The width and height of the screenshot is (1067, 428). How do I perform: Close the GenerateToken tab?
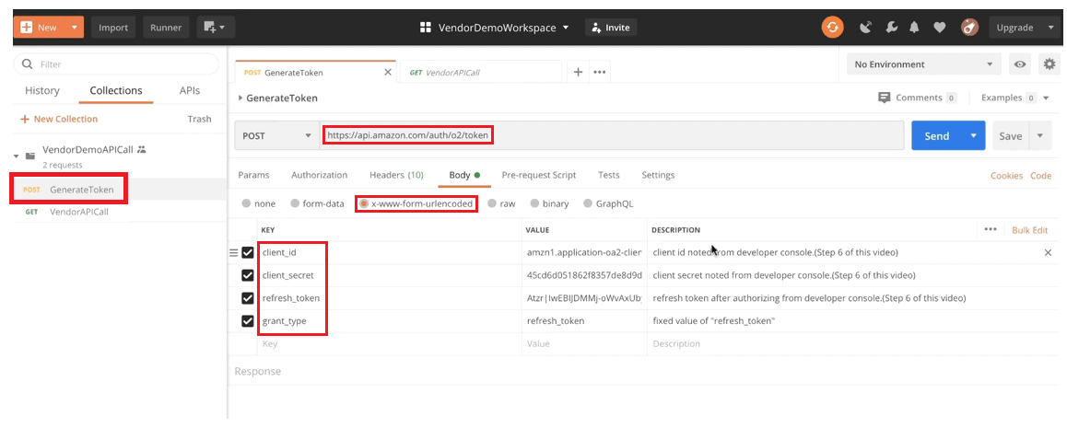tap(388, 72)
